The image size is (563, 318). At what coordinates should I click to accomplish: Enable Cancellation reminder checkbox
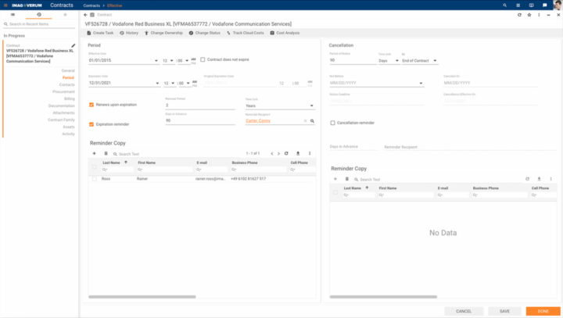click(x=332, y=123)
